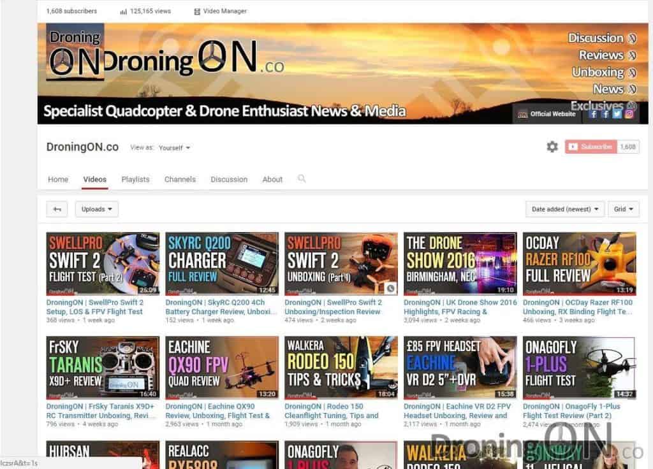Click '2,963 views · 1 month ago' text
653x469 pixels.
click(203, 424)
